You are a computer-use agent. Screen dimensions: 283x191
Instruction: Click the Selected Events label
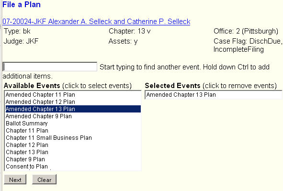coord(172,86)
